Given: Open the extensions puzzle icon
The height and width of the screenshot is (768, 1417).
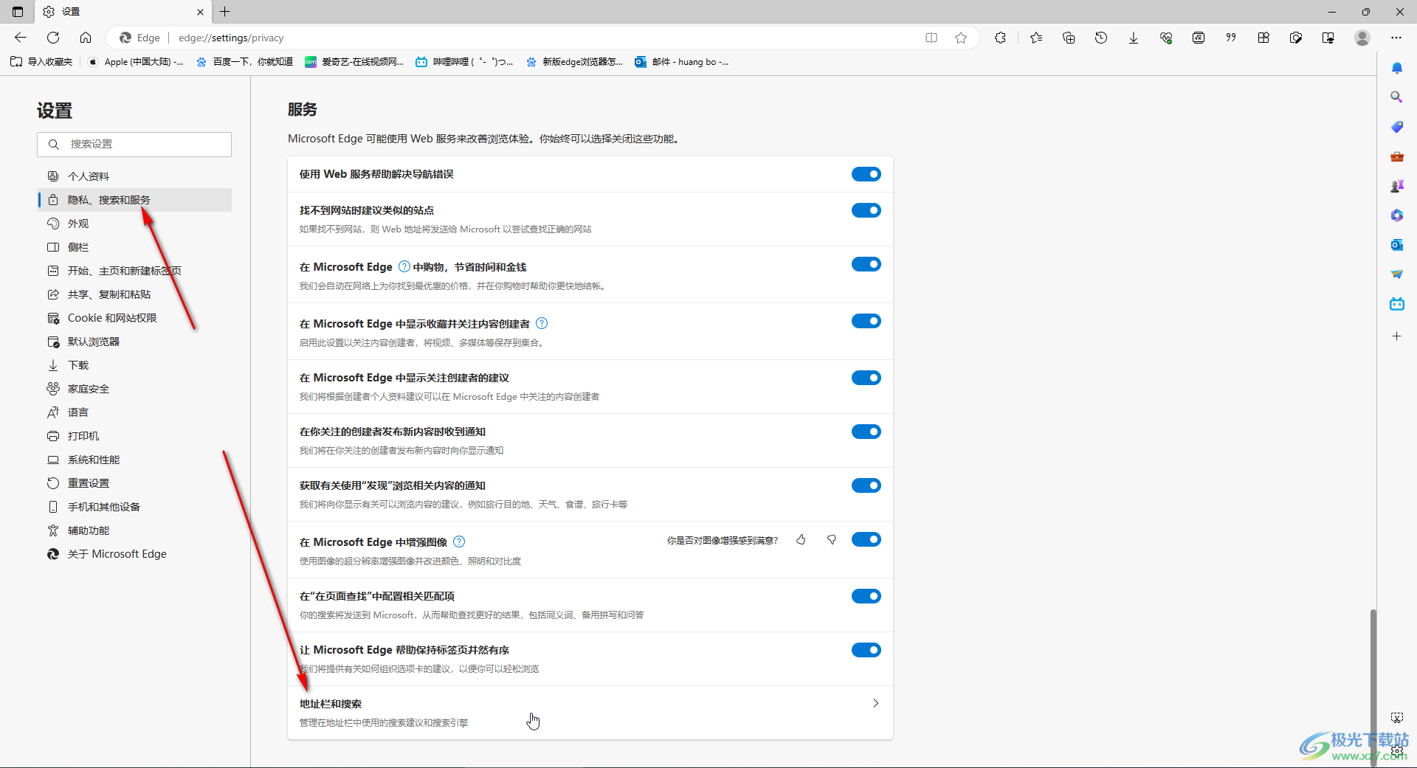Looking at the screenshot, I should (1000, 38).
